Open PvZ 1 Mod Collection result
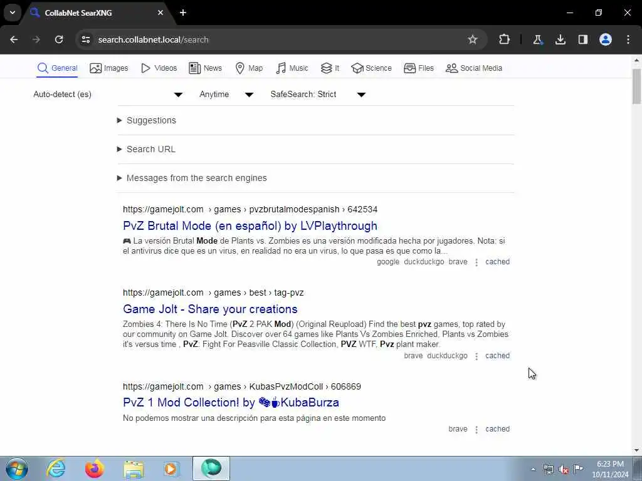Viewport: 642px width, 481px height. [x=231, y=403]
